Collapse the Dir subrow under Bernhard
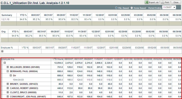 11,75
